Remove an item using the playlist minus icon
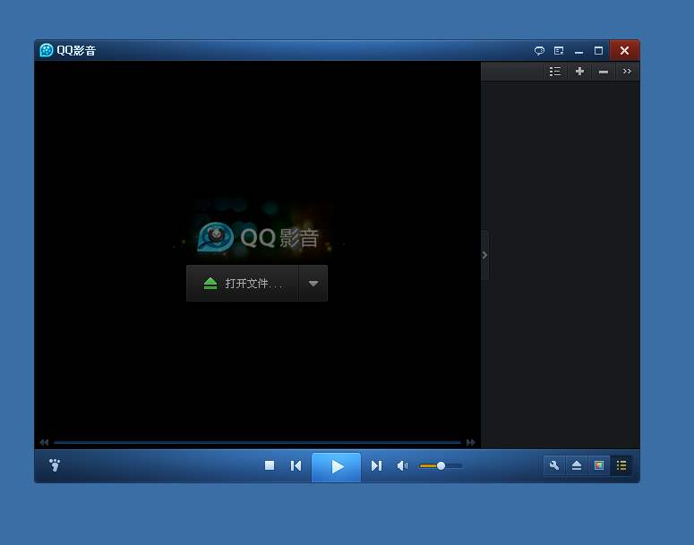 point(603,72)
